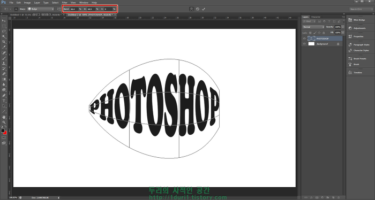Viewport: 375px width, 200px height.
Task: Select the Dodge tool
Action: pos(4,89)
